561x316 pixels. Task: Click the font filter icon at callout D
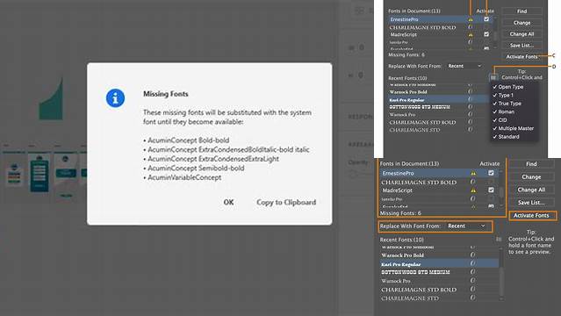click(x=493, y=77)
